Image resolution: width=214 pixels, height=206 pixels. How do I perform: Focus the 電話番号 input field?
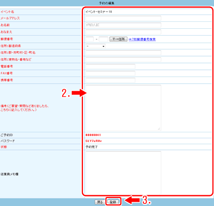point(110,66)
